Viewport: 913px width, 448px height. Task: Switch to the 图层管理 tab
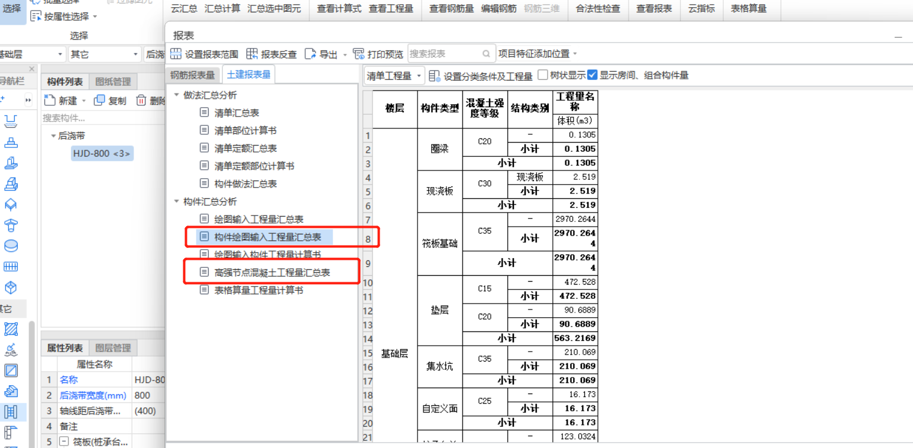click(x=113, y=348)
